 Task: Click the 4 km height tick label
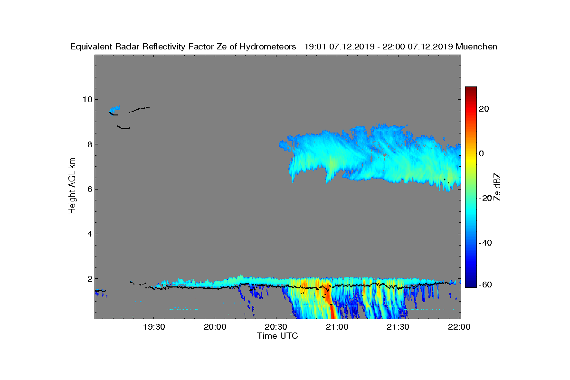pos(89,234)
